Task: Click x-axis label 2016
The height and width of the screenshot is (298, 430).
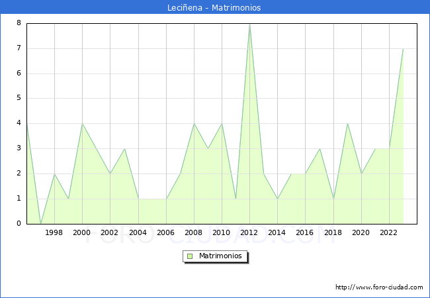Action: [x=305, y=232]
